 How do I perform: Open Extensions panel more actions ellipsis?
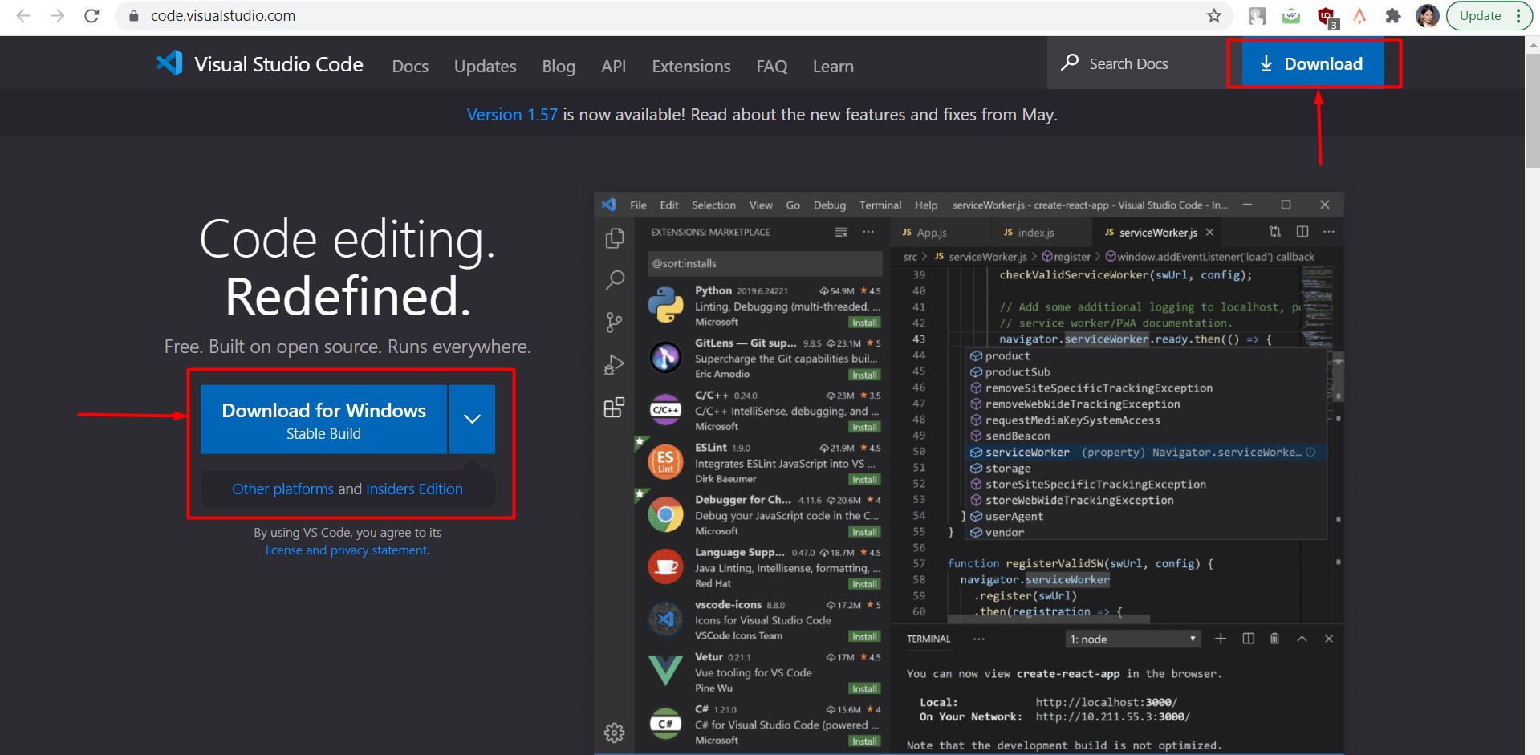868,232
